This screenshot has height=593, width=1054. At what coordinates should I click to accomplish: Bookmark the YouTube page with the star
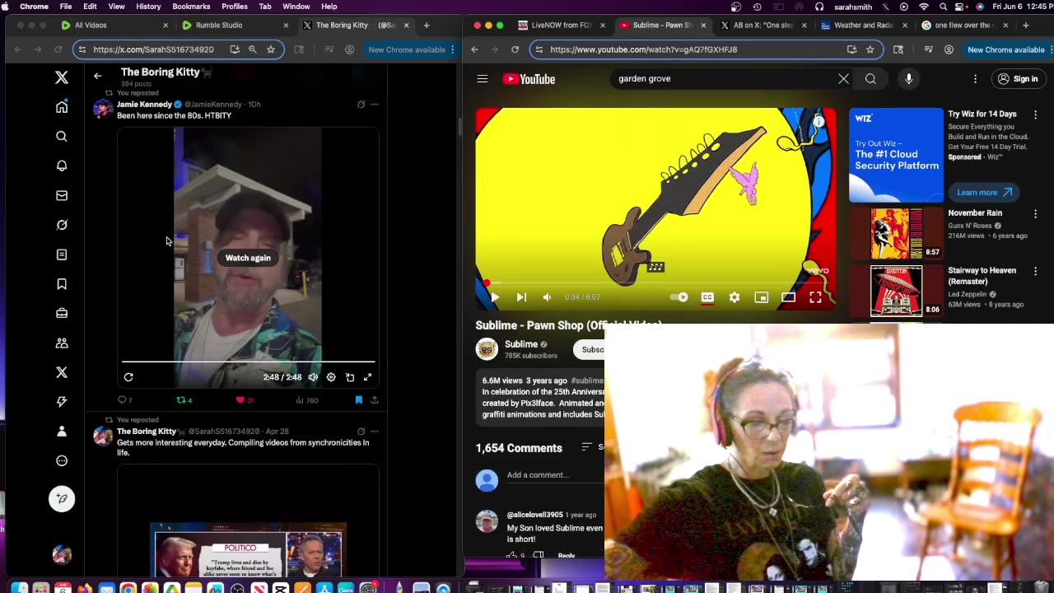coord(870,49)
